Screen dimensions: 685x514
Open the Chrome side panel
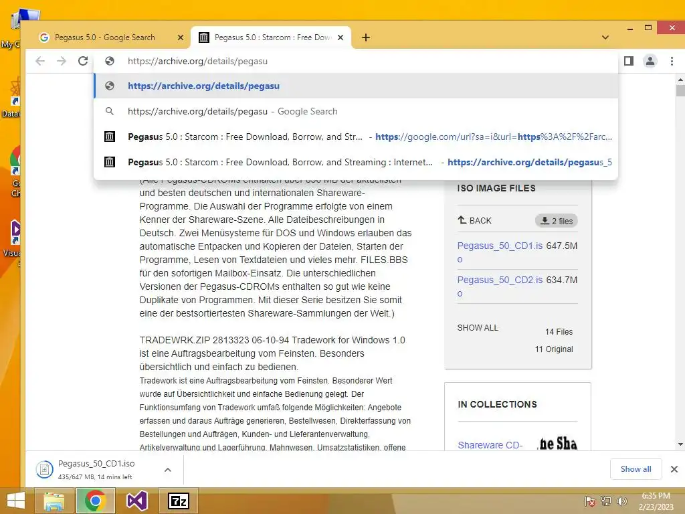[x=629, y=61]
